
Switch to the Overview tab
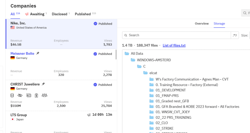pos(201,24)
